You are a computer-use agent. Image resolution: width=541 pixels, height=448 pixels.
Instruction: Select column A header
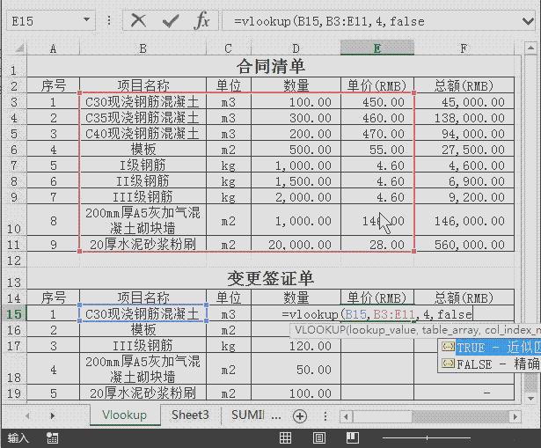click(53, 48)
